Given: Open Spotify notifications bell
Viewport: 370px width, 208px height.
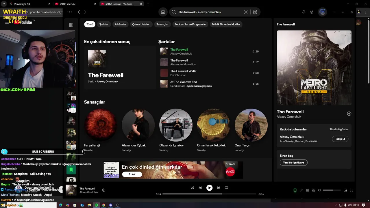Looking at the screenshot, I should [x=304, y=12].
